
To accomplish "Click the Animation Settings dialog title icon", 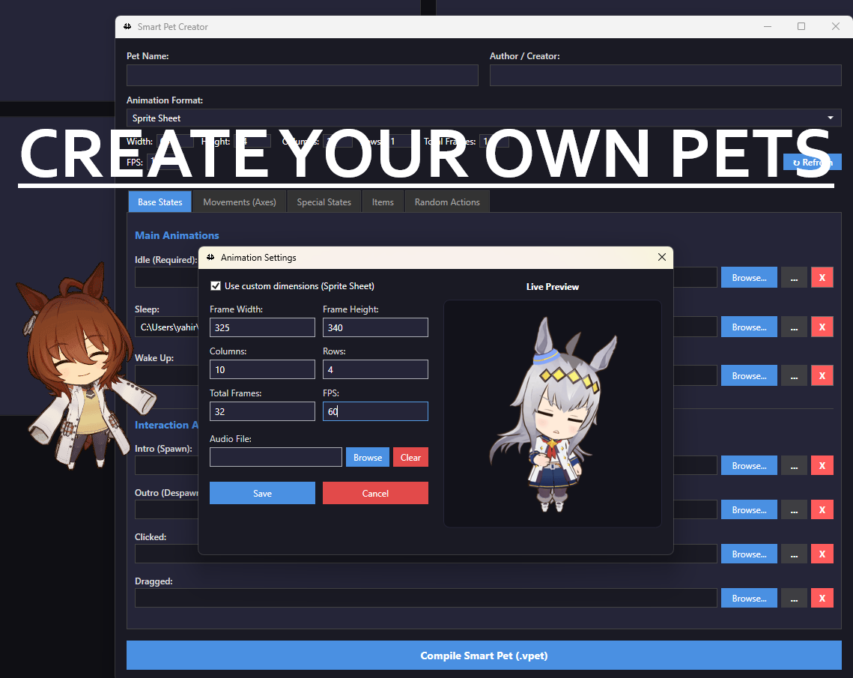I will click(210, 258).
